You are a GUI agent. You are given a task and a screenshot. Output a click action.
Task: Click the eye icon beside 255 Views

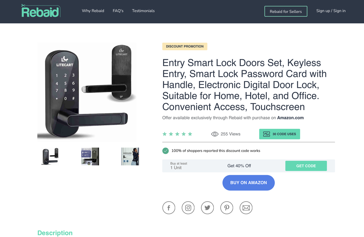215,134
